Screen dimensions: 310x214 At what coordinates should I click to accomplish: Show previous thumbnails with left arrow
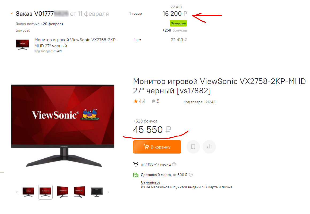pos(17,192)
